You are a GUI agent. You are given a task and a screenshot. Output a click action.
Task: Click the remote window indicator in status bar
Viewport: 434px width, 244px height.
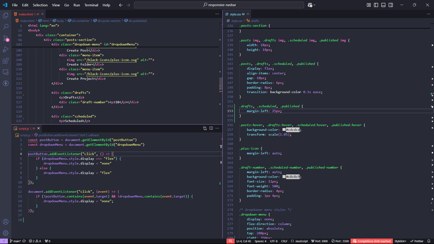tap(4, 241)
